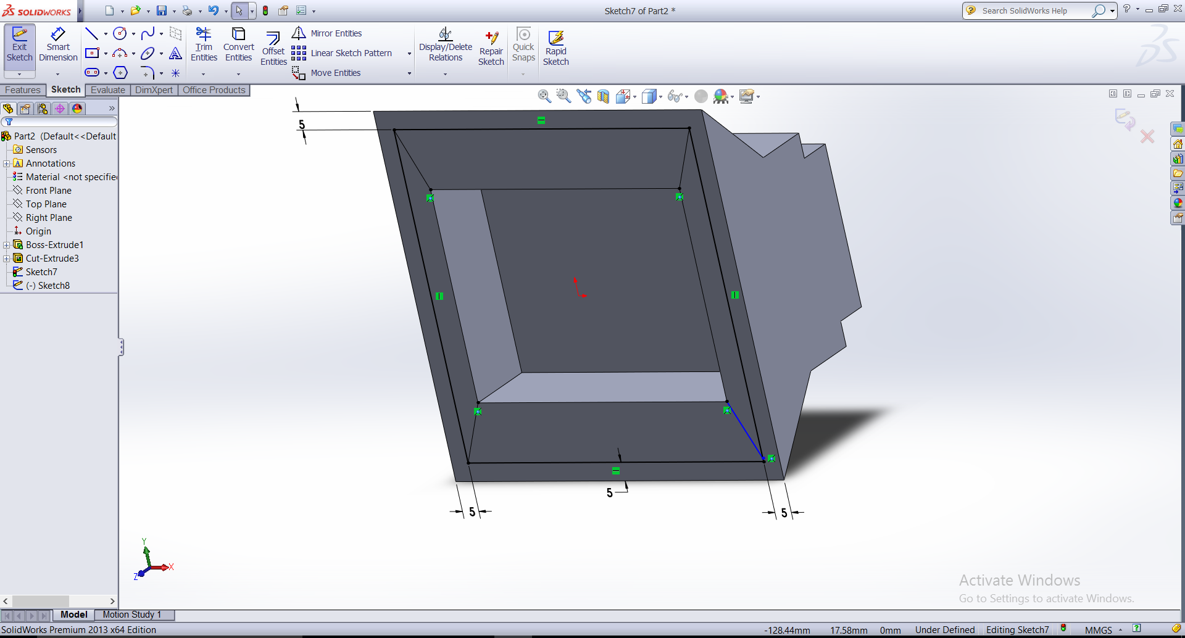
Task: Switch to DimXpert tab
Action: [x=154, y=90]
